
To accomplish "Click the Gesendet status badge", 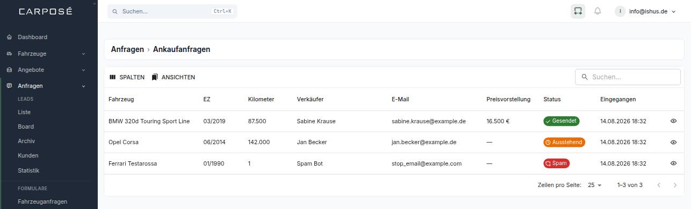I will 562,121.
